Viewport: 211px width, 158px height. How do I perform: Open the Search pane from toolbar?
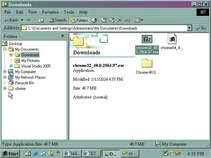coord(57,20)
